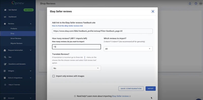
Task: Open Questions and Answers
Action: (x=17, y=64)
